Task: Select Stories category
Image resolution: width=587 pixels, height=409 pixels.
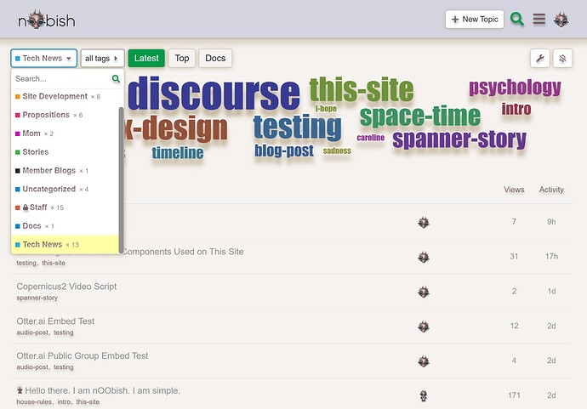Action: point(66,151)
